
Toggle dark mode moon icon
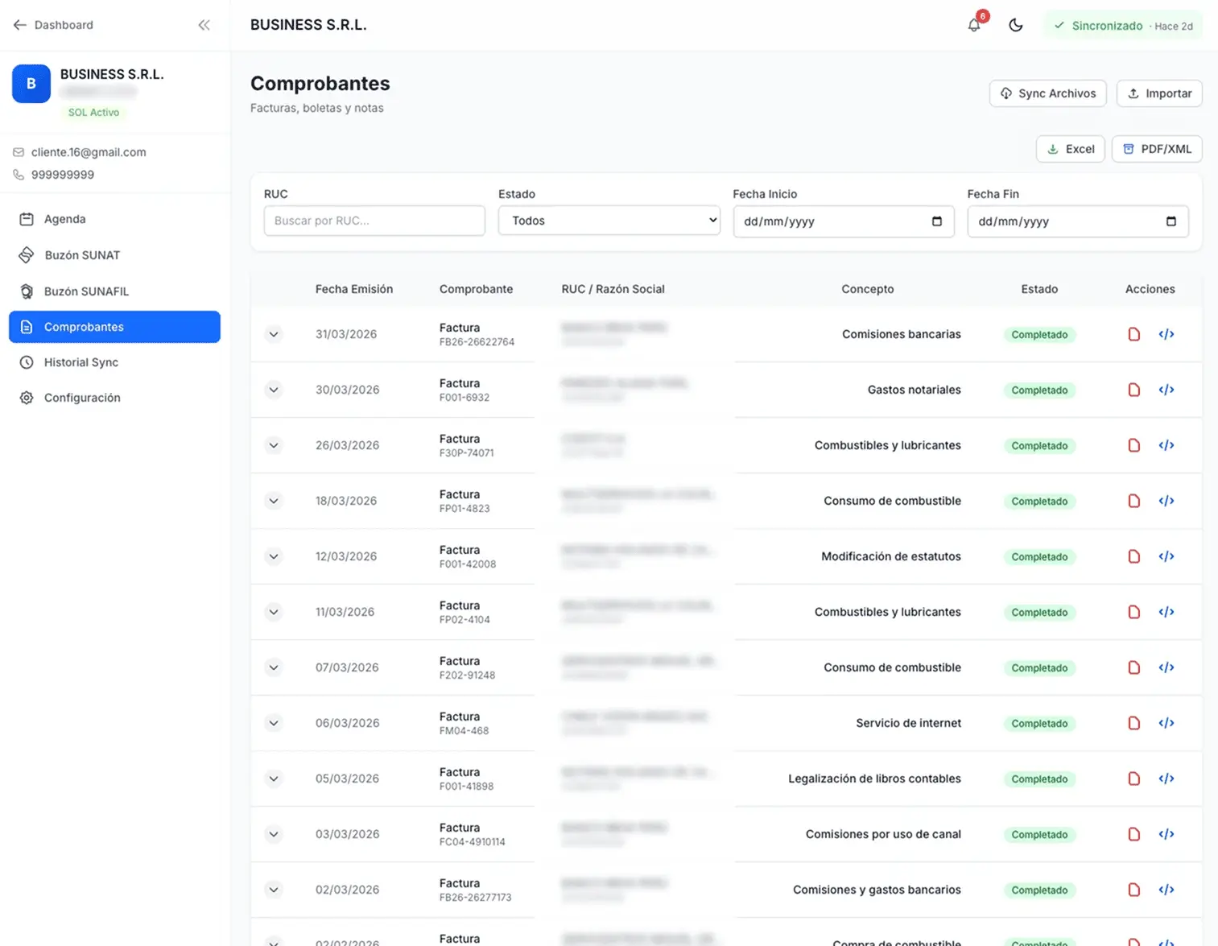click(1016, 25)
